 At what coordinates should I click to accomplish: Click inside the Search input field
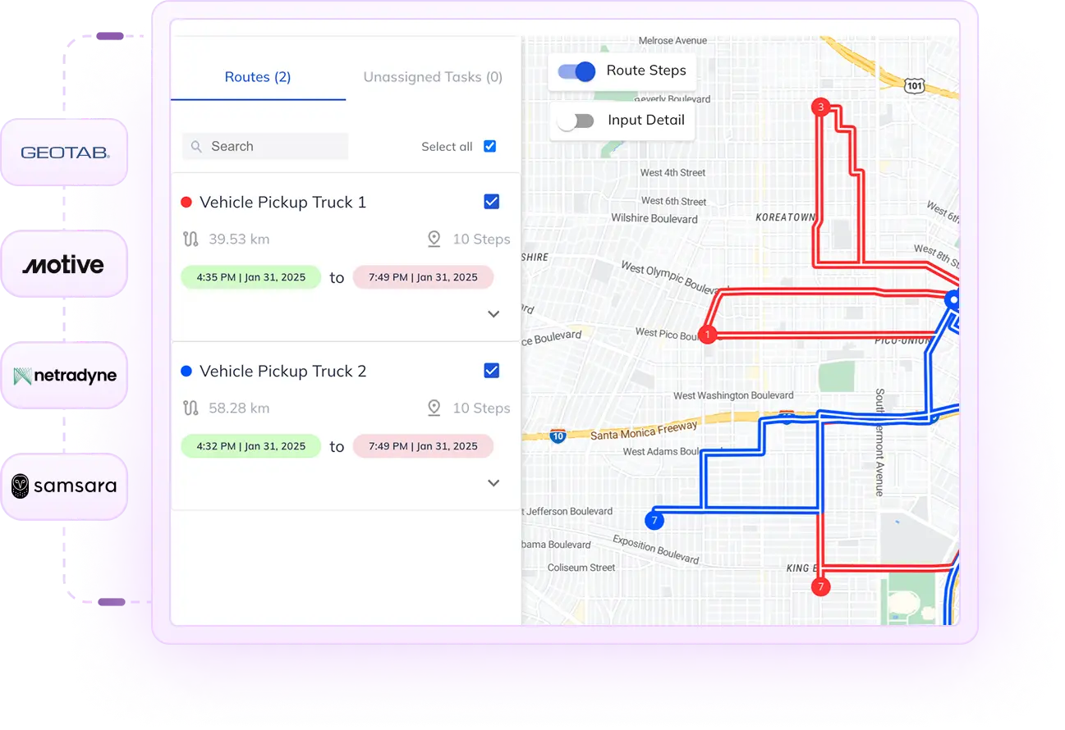263,146
